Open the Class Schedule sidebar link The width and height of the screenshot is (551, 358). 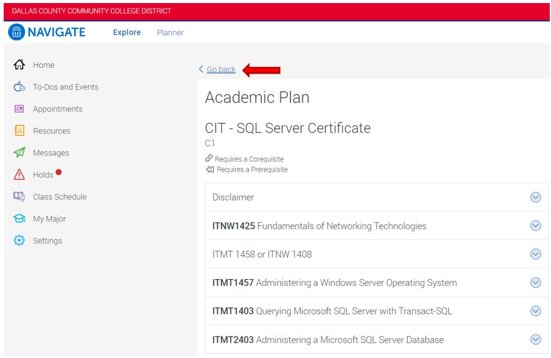(60, 197)
